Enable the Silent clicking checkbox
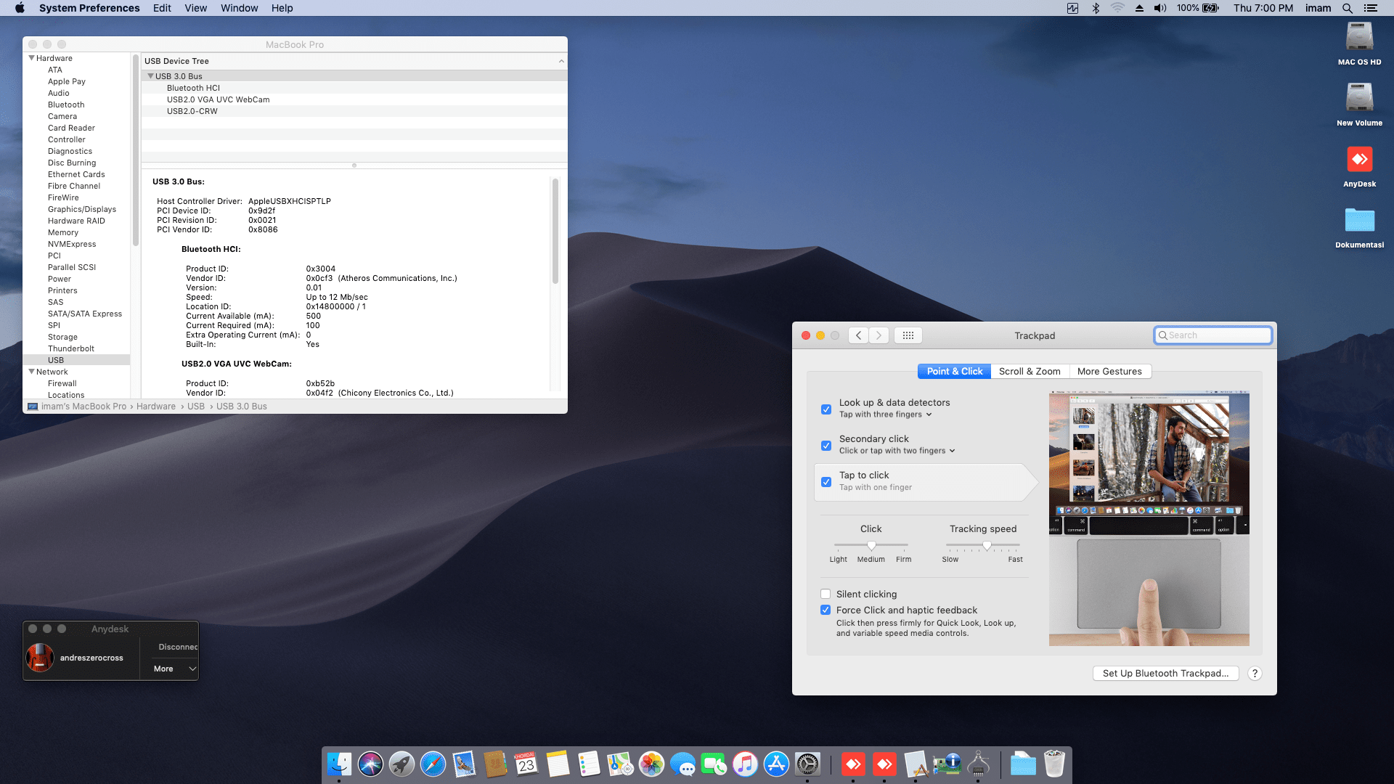The width and height of the screenshot is (1394, 784). click(x=826, y=594)
